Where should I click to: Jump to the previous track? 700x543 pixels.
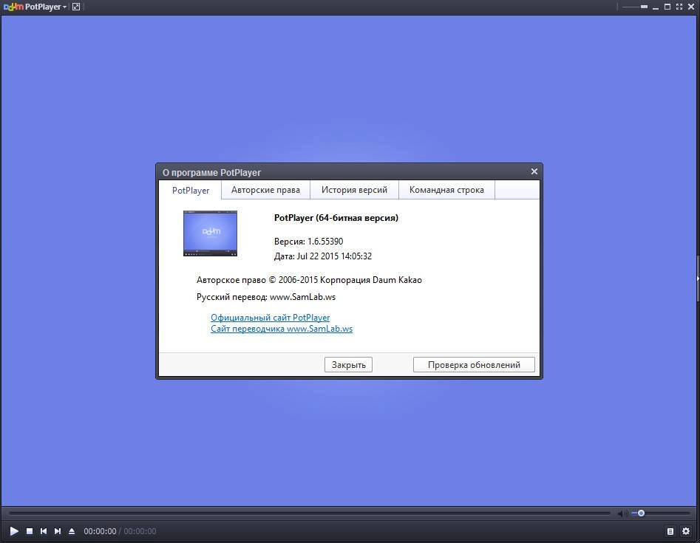(44, 531)
